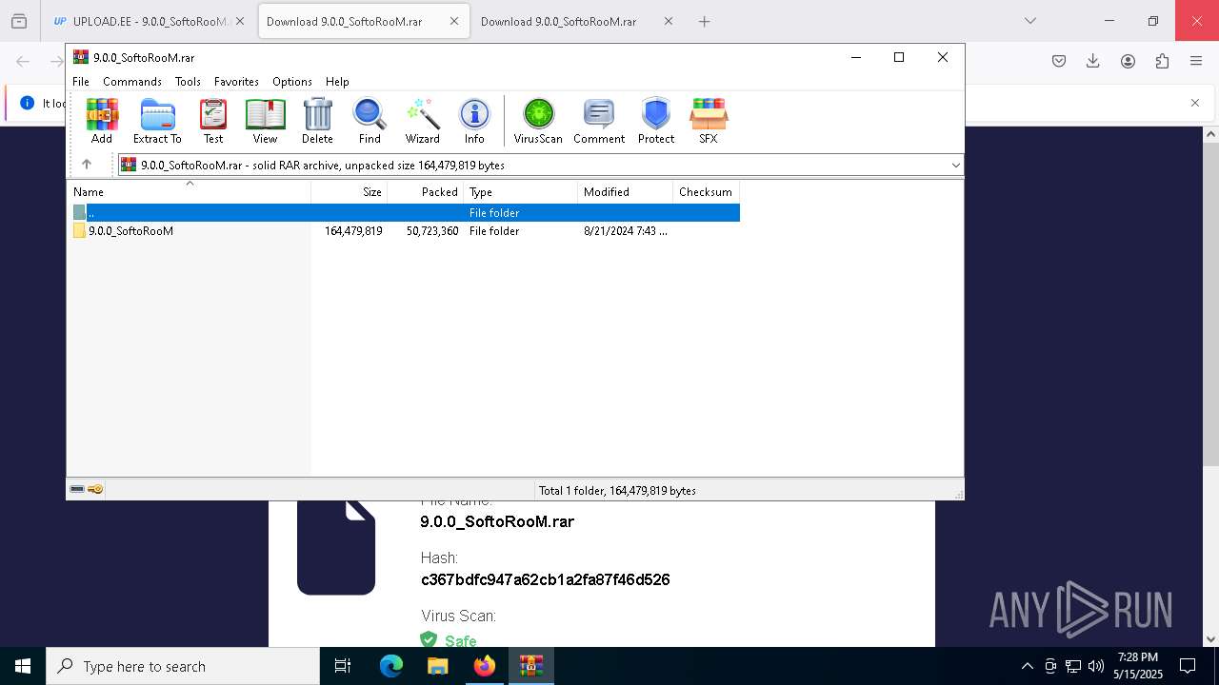
Task: Open Task View on taskbar
Action: (x=343, y=666)
